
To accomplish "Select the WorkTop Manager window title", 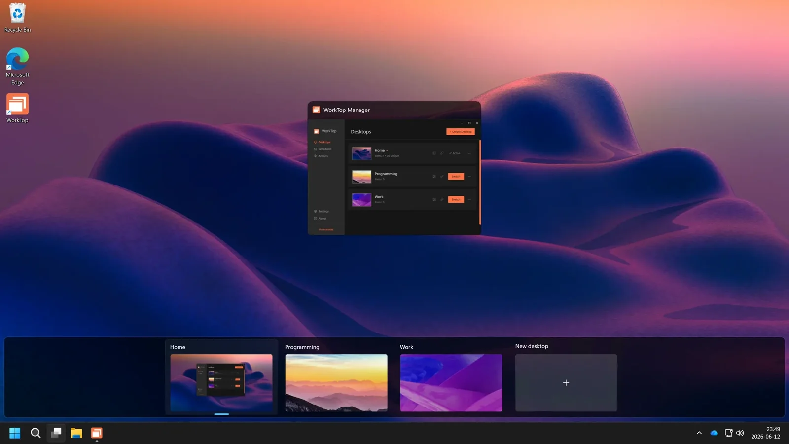I will tap(347, 110).
